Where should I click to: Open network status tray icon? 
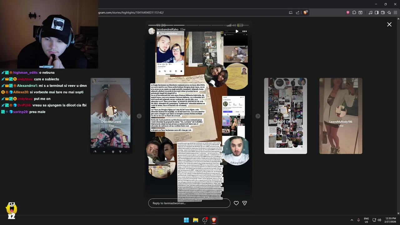point(374,220)
